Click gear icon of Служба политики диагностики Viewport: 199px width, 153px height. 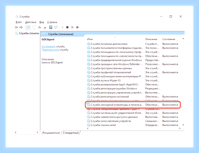89,44
